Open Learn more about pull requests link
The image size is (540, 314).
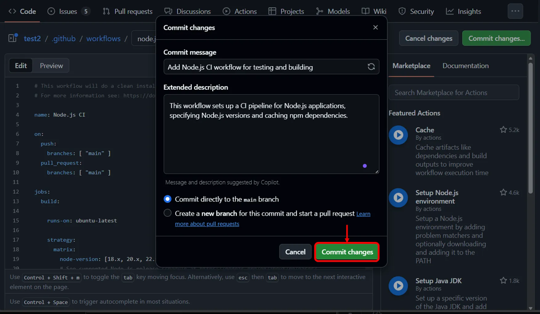207,224
